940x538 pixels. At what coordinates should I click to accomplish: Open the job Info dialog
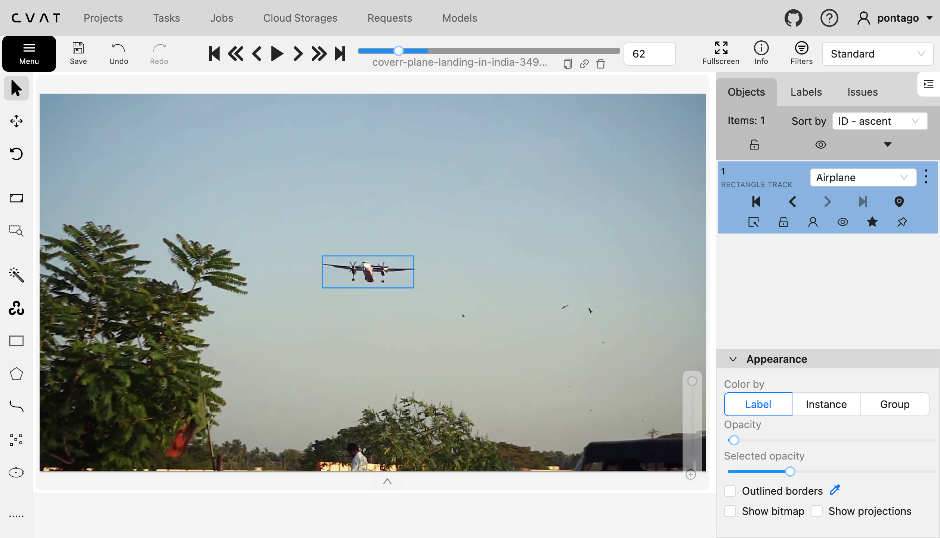click(x=761, y=53)
